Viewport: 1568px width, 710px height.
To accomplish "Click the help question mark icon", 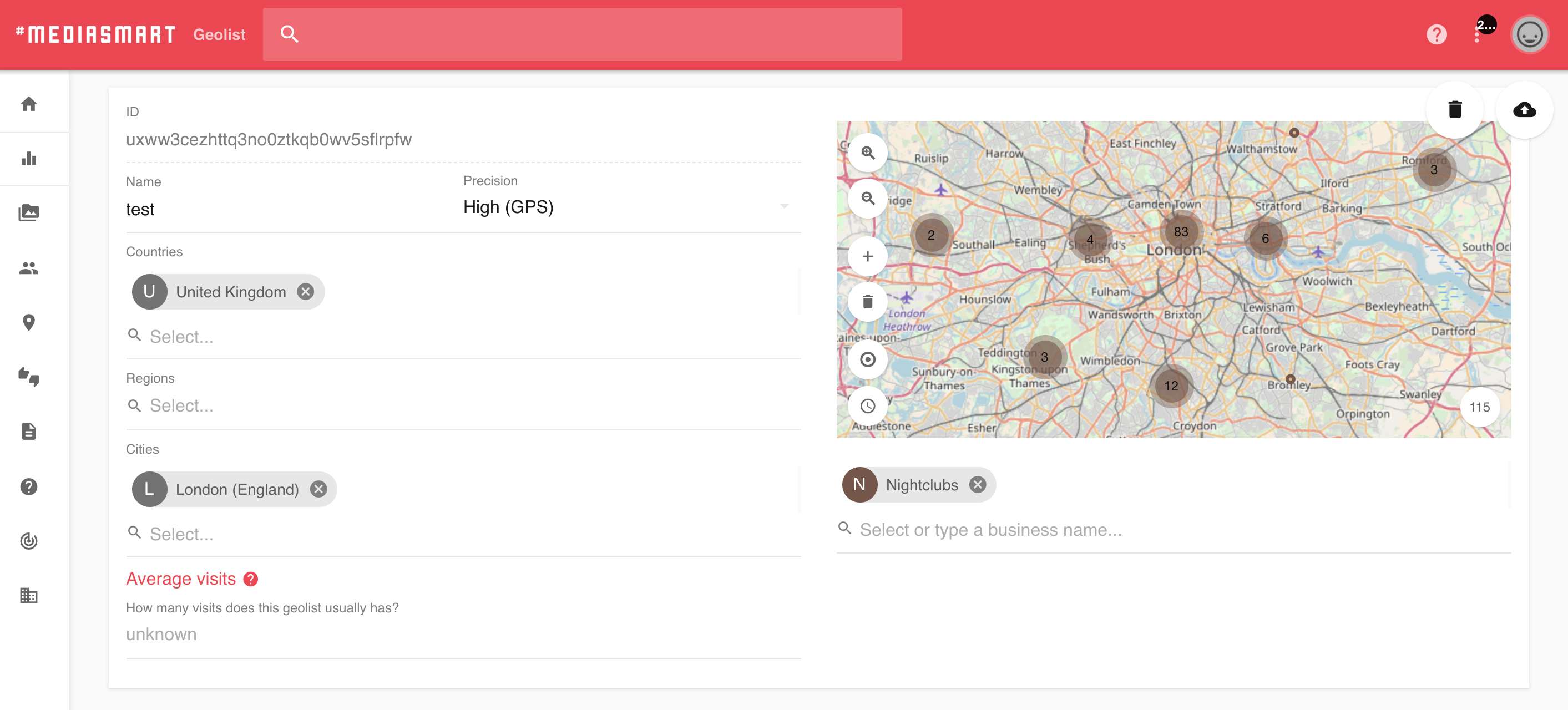I will click(1437, 35).
